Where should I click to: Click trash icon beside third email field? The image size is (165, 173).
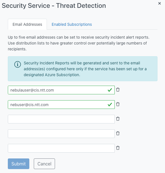coord(118,119)
